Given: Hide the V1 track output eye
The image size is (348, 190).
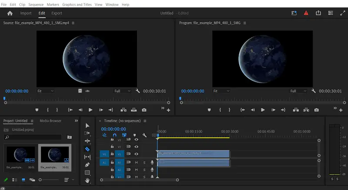Looking at the screenshot, I should [136, 154].
